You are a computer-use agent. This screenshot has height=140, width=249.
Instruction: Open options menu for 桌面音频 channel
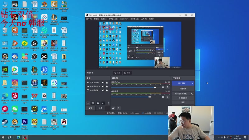167,97
